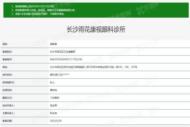
Task: Select the value 营利性
Action: (54, 90)
